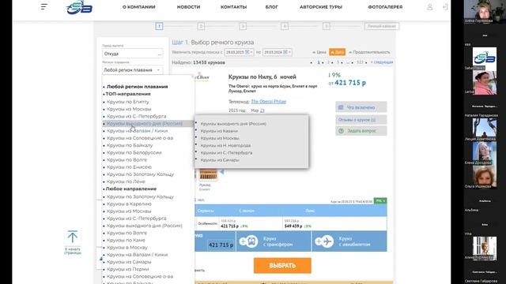Click the SB company logo
506x284 pixels.
tap(79, 7)
